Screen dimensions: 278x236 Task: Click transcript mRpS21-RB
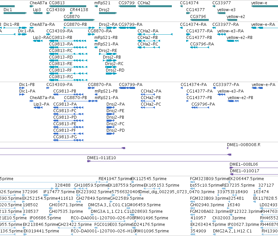[x=106, y=38]
